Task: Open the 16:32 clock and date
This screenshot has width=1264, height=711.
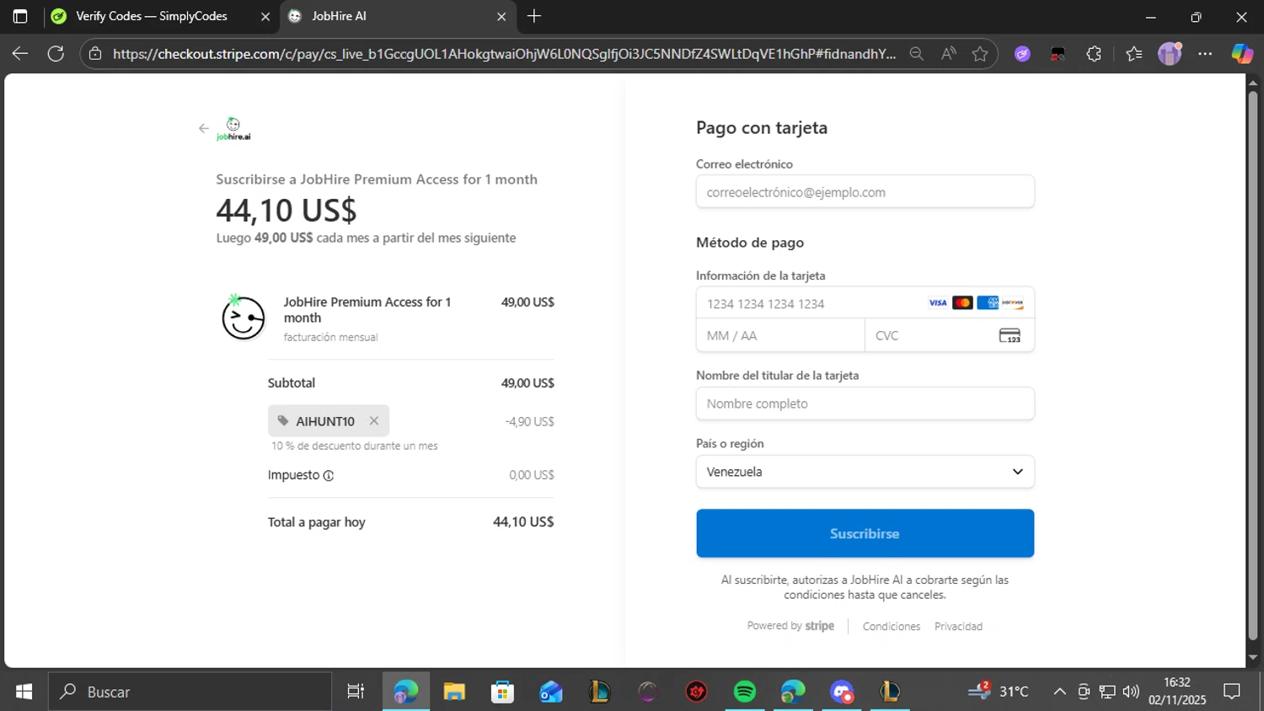Action: 1176,692
